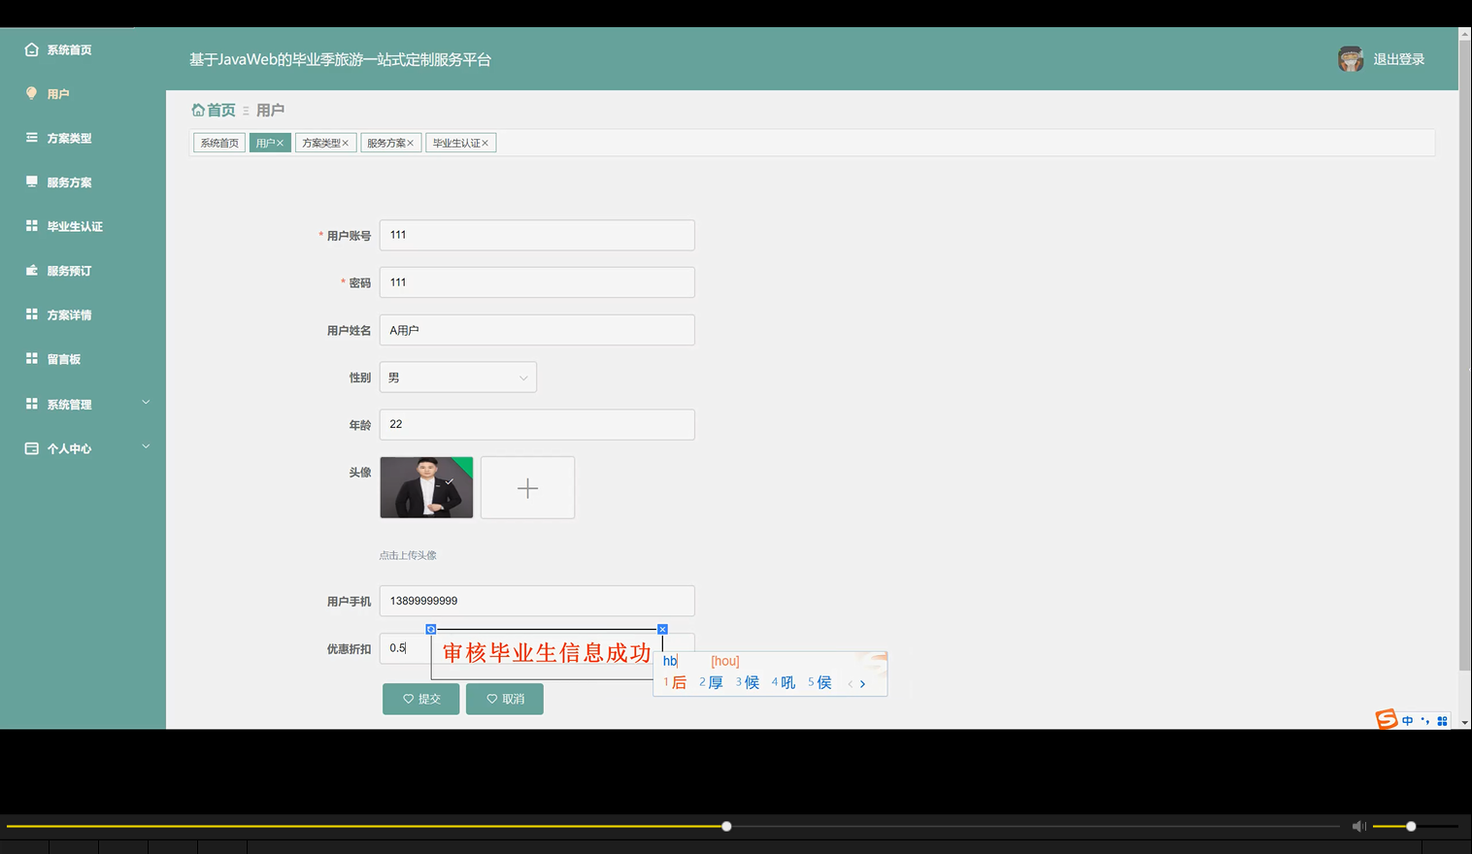Click the home icon beside 系统首页
The width and height of the screenshot is (1472, 854).
click(32, 49)
